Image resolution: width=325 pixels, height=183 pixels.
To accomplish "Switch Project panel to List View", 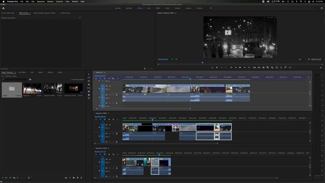I will tap(6, 178).
